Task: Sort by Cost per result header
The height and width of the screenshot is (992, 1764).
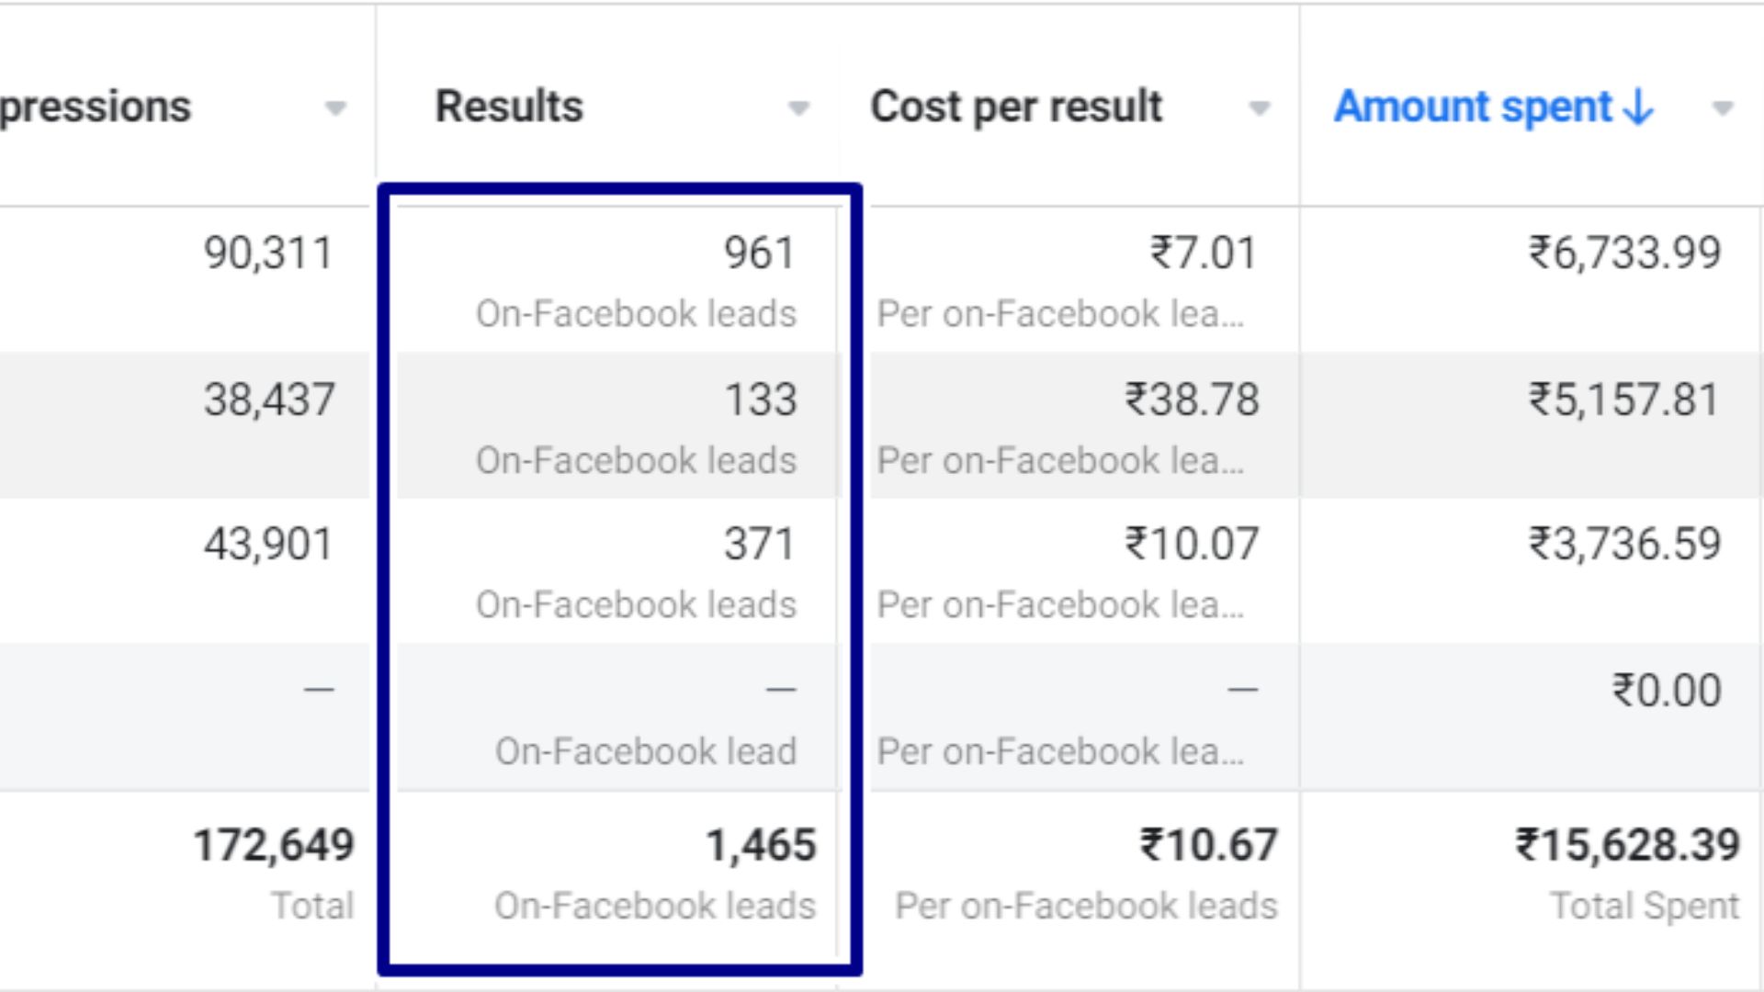Action: tap(1016, 107)
